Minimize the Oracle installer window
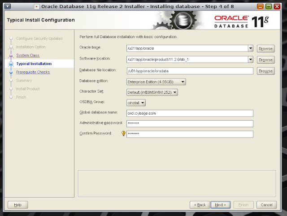 point(260,7)
